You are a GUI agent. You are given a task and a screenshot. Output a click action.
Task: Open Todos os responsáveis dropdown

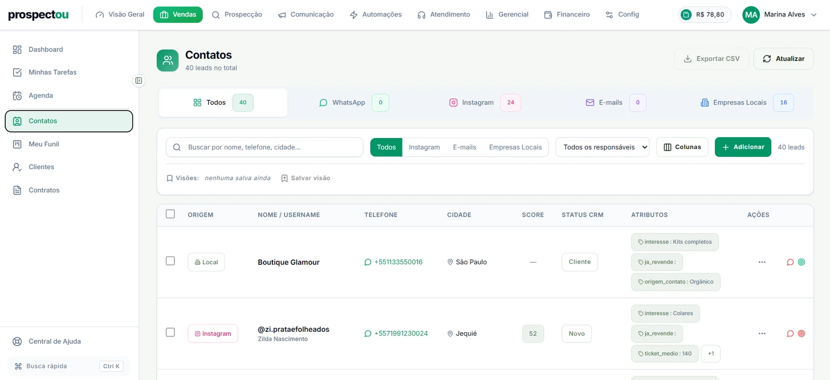pyautogui.click(x=603, y=147)
